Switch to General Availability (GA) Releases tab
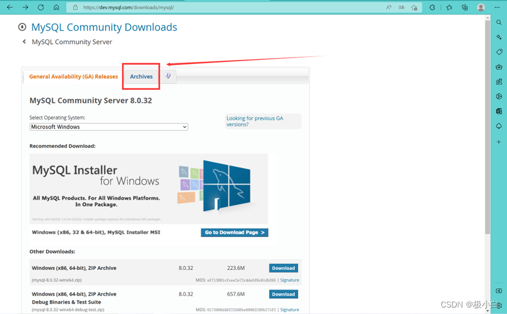 pos(73,77)
